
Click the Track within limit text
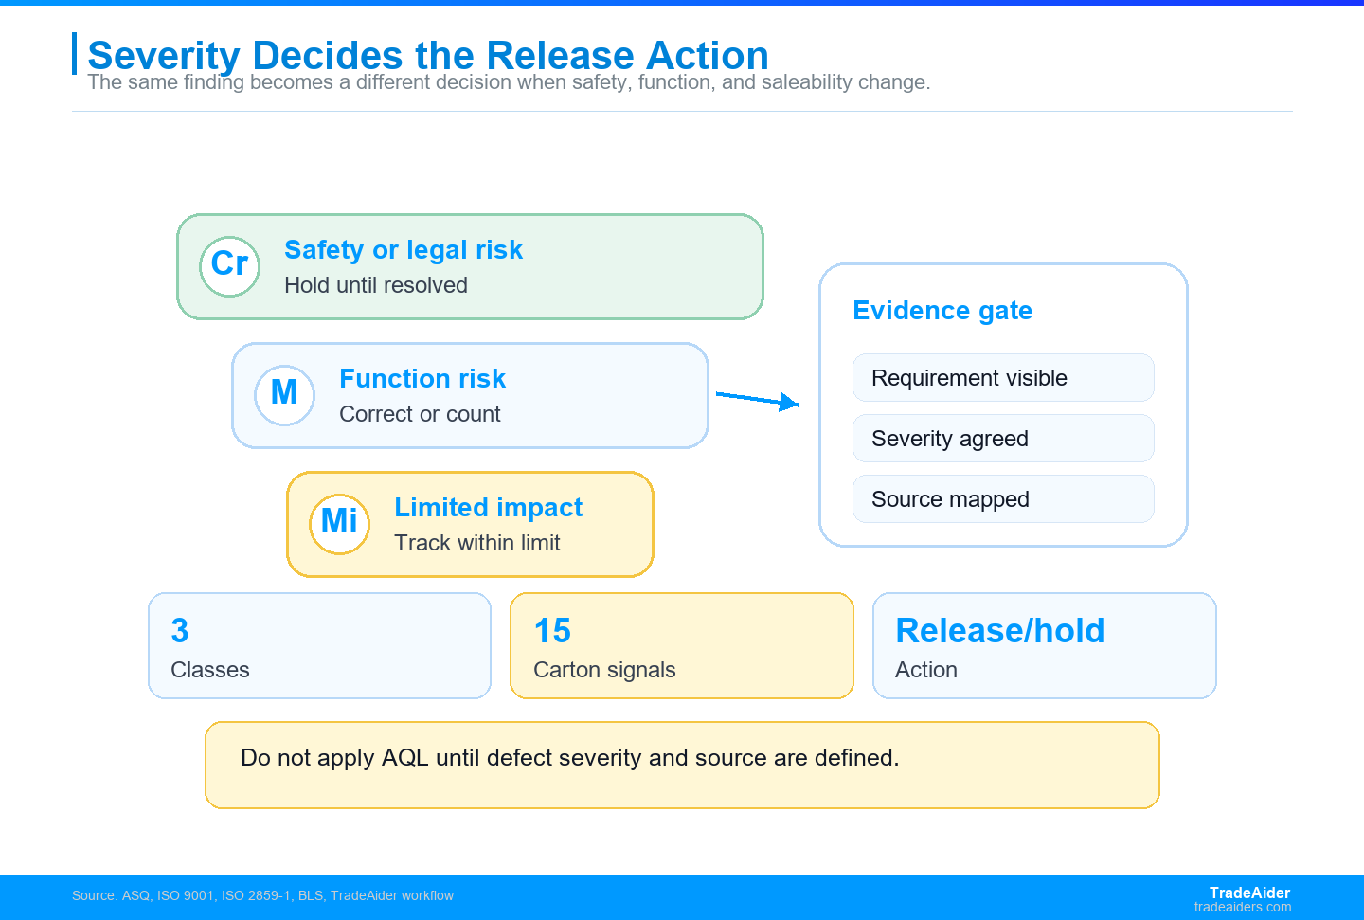[477, 543]
